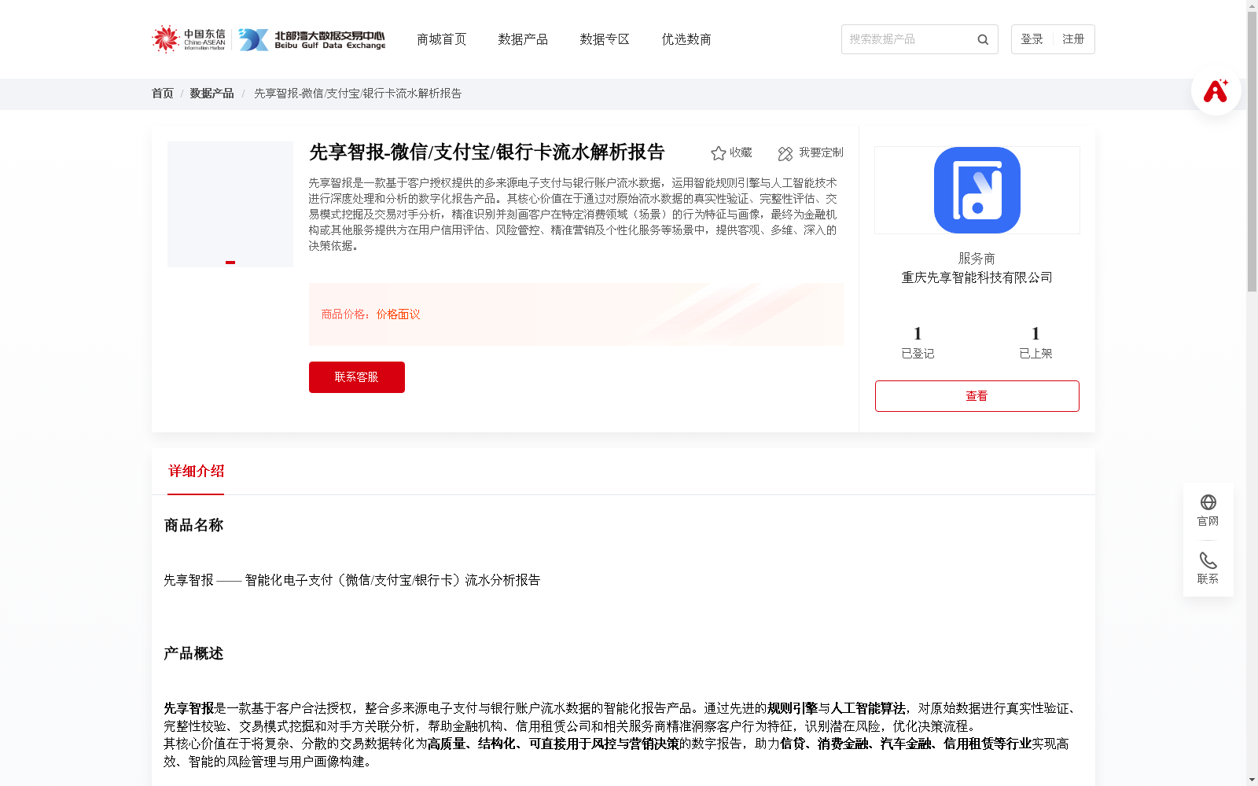The height and width of the screenshot is (786, 1258).
Task: Click the 登录 link
Action: tap(1032, 39)
